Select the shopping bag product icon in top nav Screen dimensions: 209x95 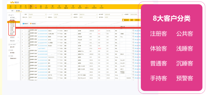[26, 6]
